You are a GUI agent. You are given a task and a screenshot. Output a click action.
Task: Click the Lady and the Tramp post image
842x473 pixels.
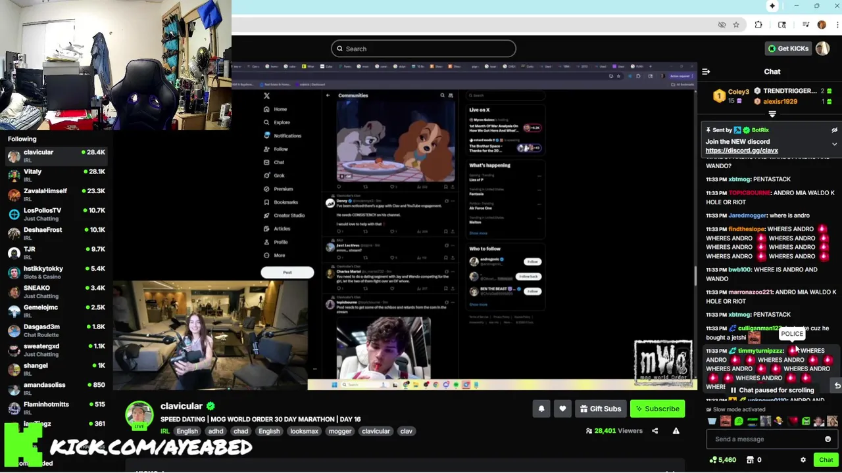(x=395, y=141)
